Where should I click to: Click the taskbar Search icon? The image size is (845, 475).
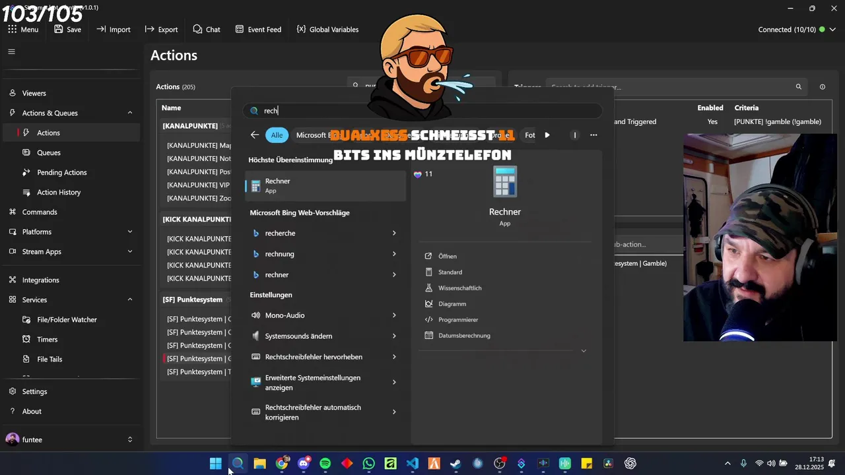pyautogui.click(x=238, y=464)
